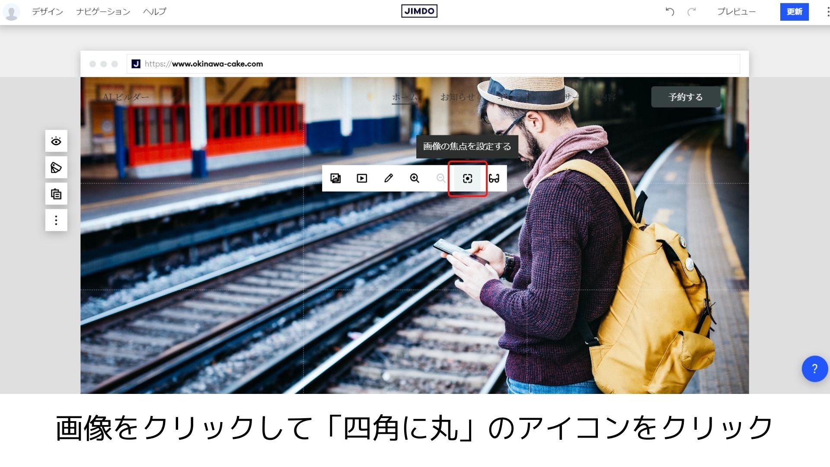Image resolution: width=830 pixels, height=467 pixels.
Task: Click the image focus point icon
Action: pos(467,179)
